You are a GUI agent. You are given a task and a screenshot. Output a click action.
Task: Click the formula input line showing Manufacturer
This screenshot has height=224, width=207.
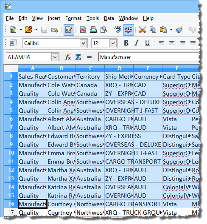(149, 57)
